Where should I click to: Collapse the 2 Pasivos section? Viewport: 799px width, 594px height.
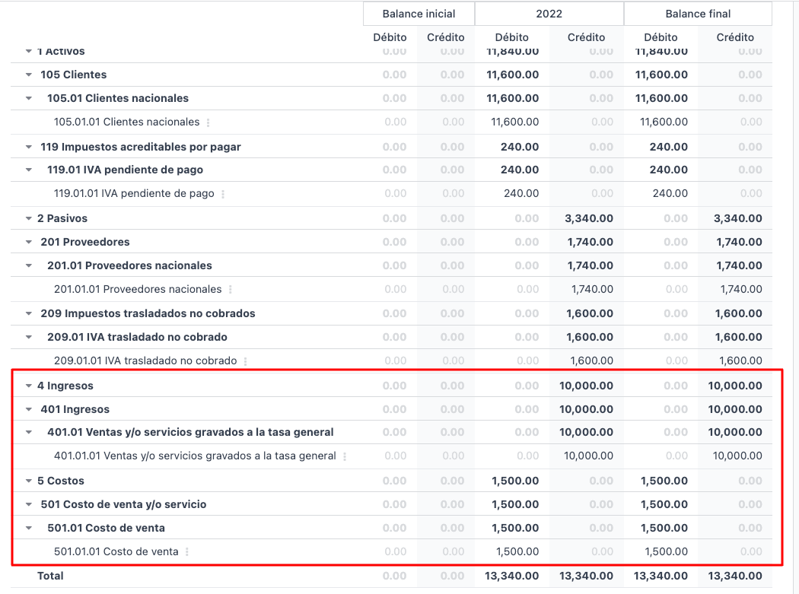(x=29, y=218)
